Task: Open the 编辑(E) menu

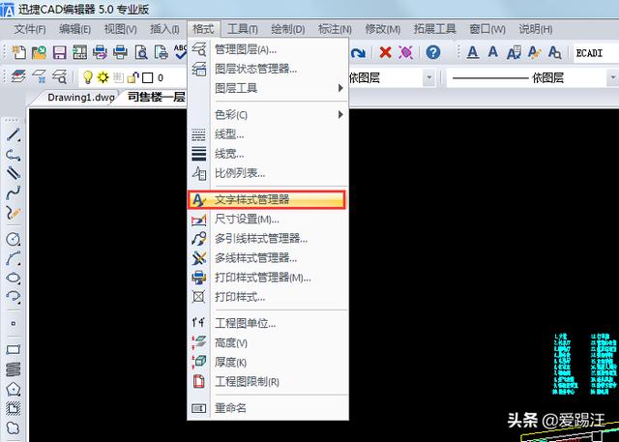Action: pos(74,29)
